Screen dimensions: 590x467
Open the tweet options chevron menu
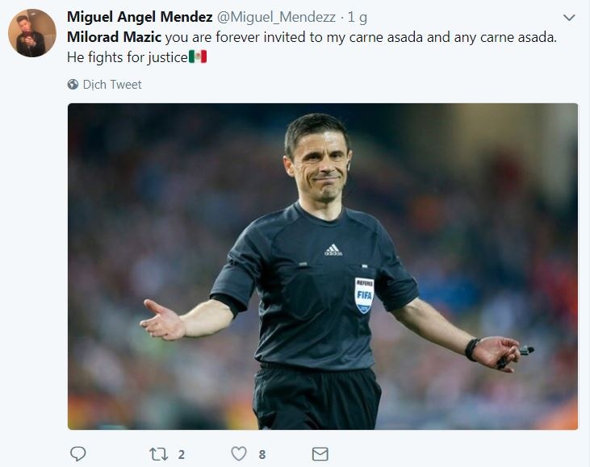click(569, 18)
